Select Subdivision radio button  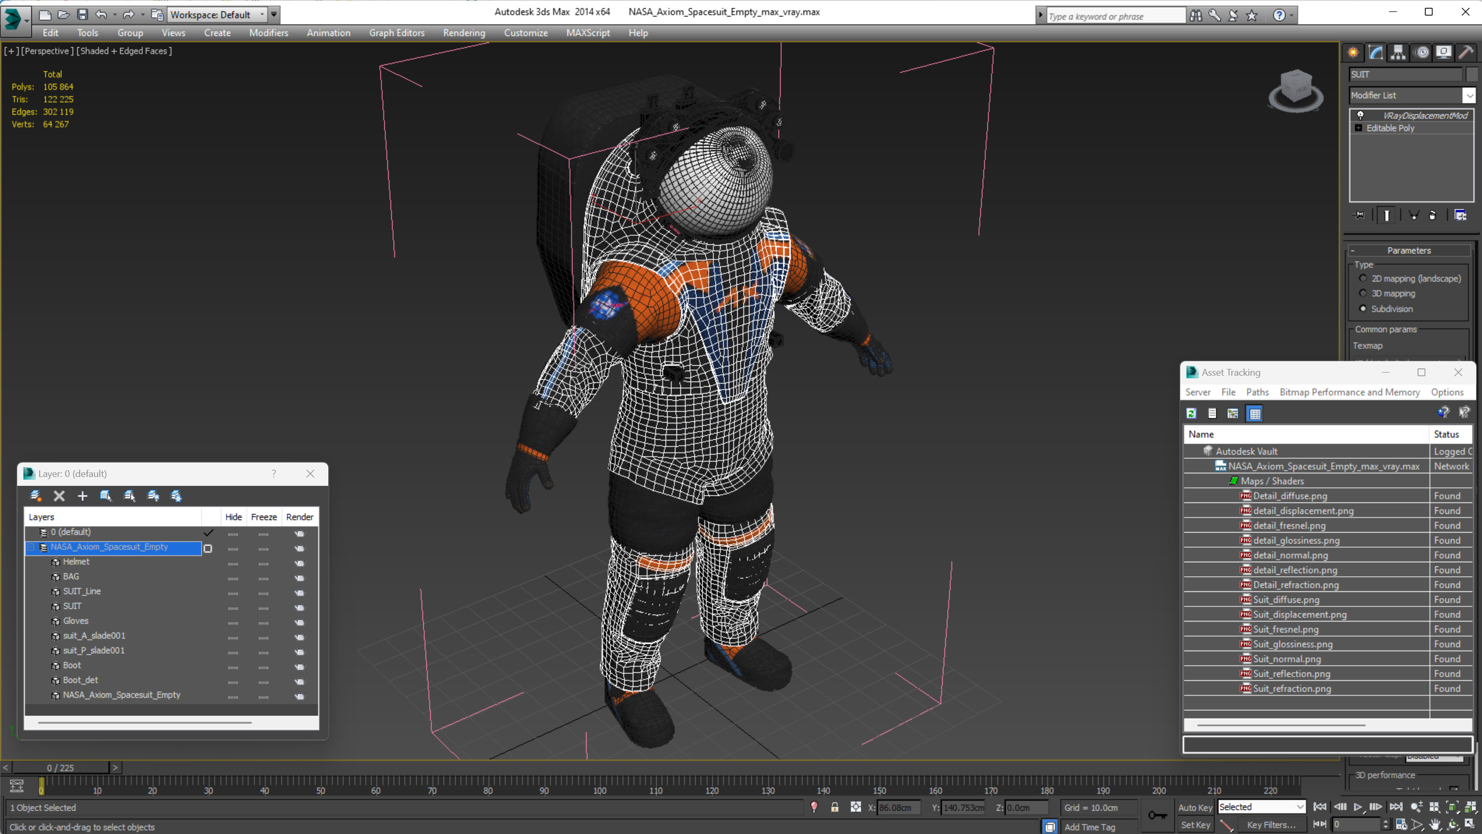click(1363, 309)
